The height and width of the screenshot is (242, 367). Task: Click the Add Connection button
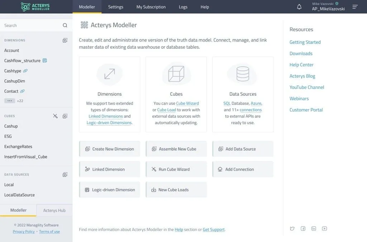tap(243, 169)
